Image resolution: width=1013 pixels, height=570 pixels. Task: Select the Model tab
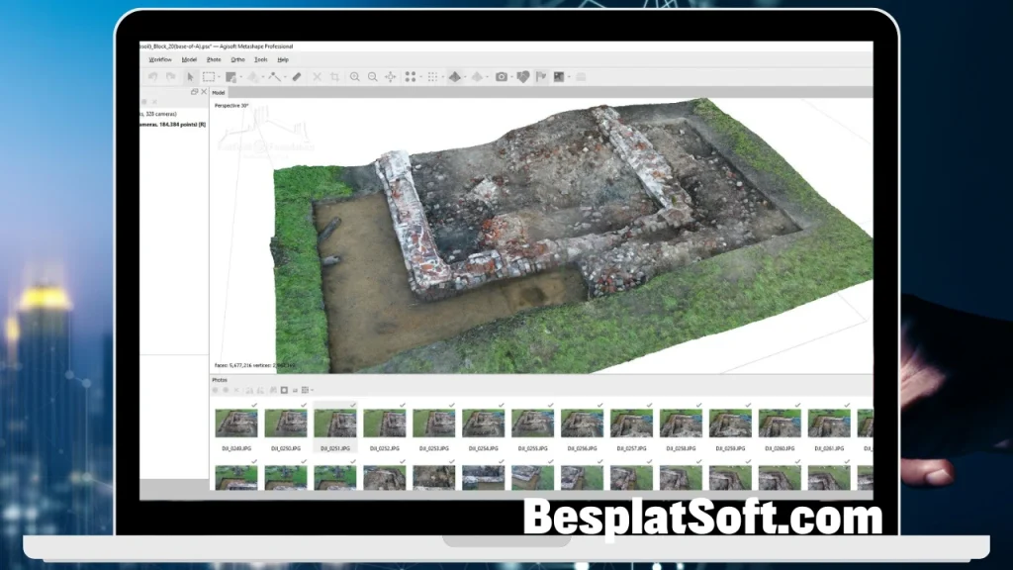click(x=218, y=92)
